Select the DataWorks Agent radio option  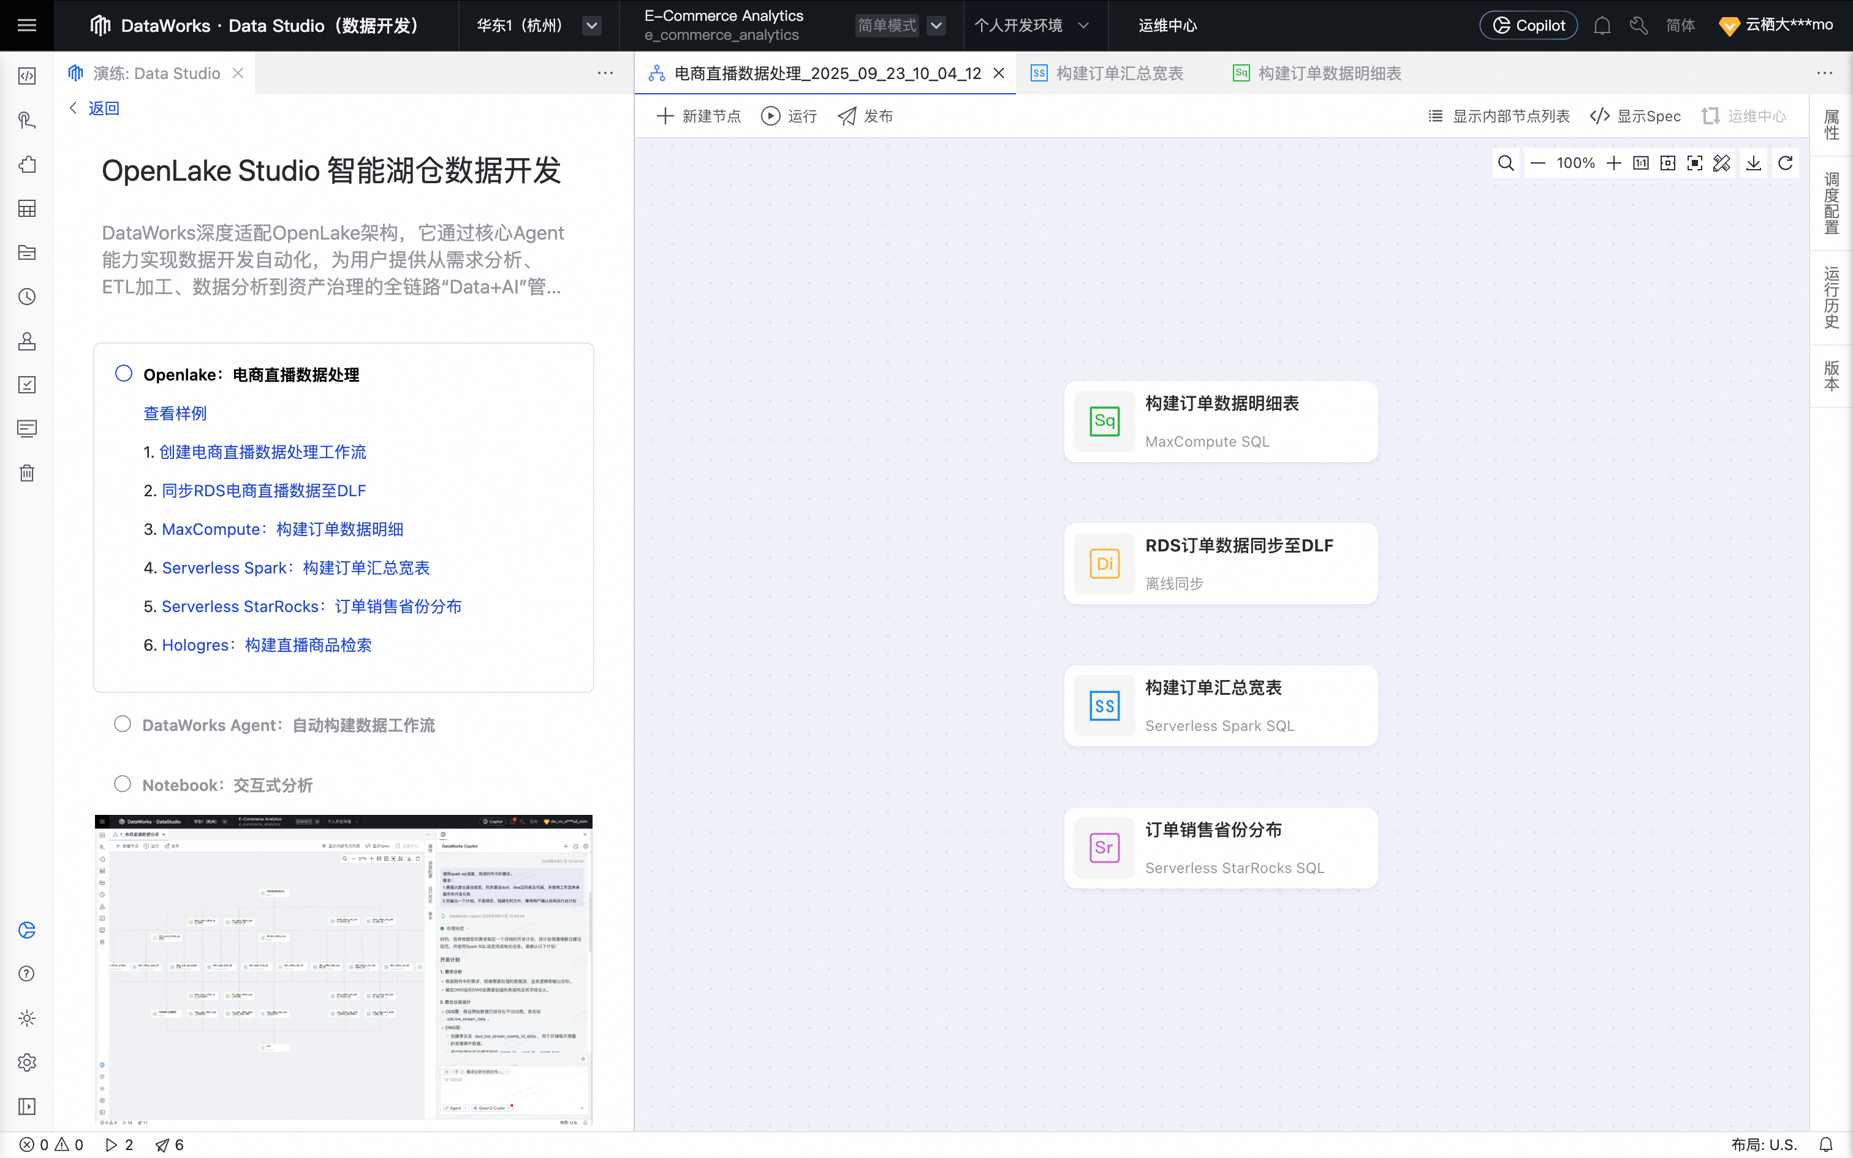point(123,724)
